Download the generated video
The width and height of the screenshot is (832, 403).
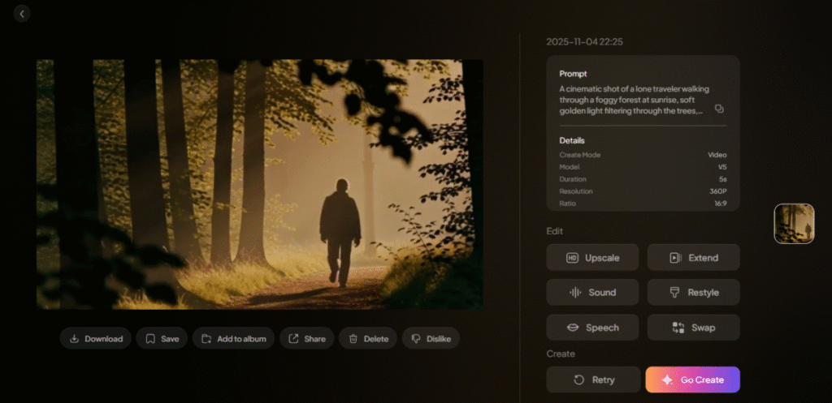click(x=96, y=339)
